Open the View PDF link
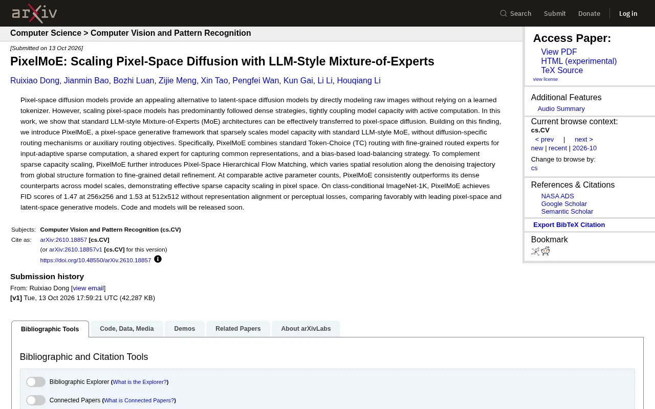 [x=559, y=52]
